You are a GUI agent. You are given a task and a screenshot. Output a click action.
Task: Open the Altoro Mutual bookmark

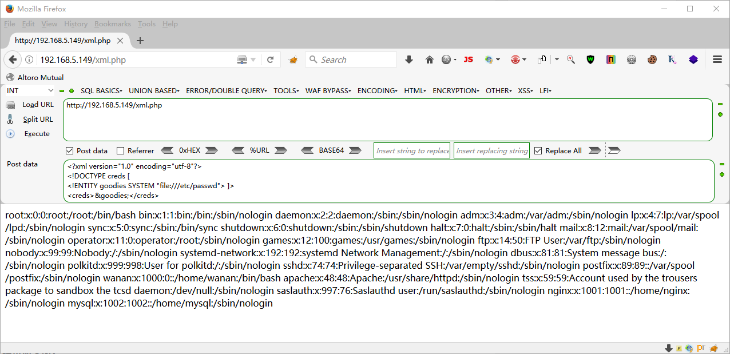(35, 77)
